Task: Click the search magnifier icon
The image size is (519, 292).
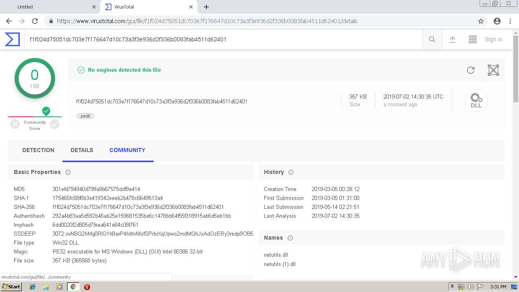Action: 432,39
